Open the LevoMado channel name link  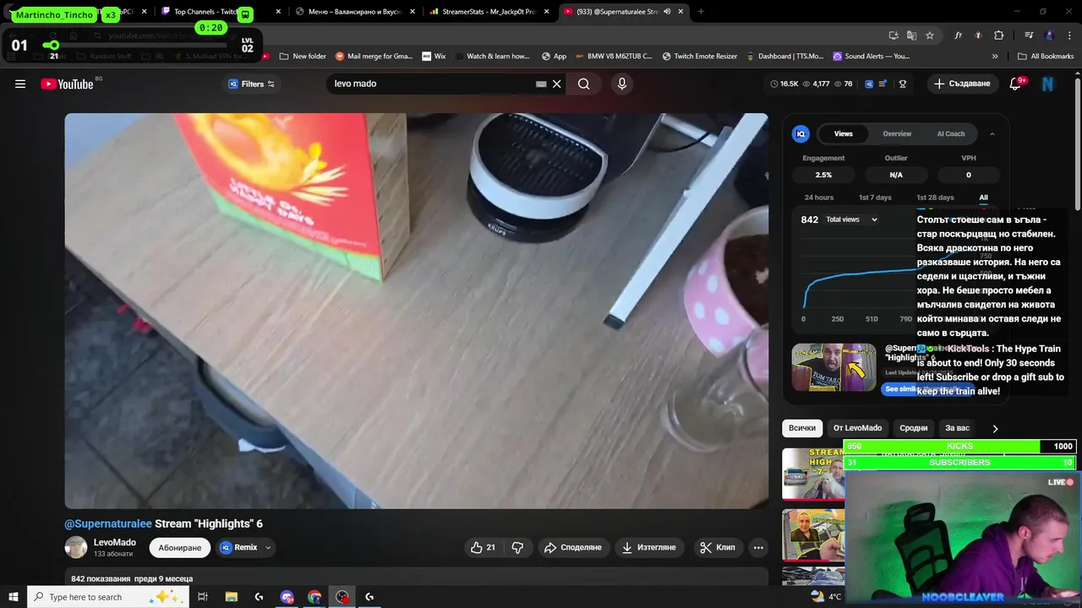coord(115,542)
